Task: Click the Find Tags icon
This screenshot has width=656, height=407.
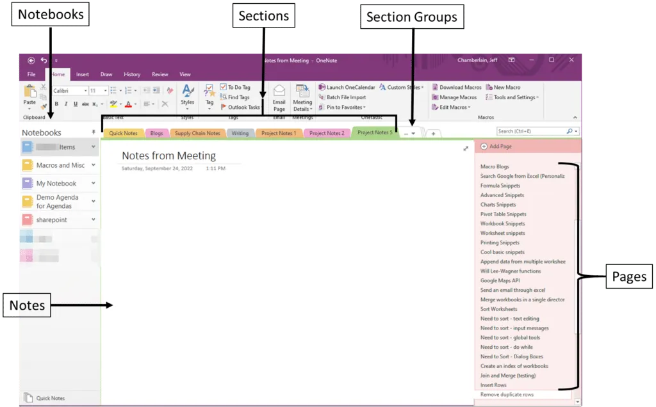Action: tap(223, 97)
